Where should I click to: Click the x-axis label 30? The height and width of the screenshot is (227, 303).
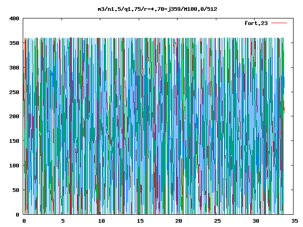[256, 221]
